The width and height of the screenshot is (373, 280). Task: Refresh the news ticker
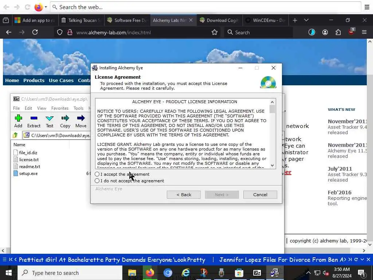point(356,260)
